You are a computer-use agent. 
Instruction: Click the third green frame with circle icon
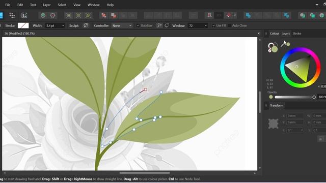point(88,15)
